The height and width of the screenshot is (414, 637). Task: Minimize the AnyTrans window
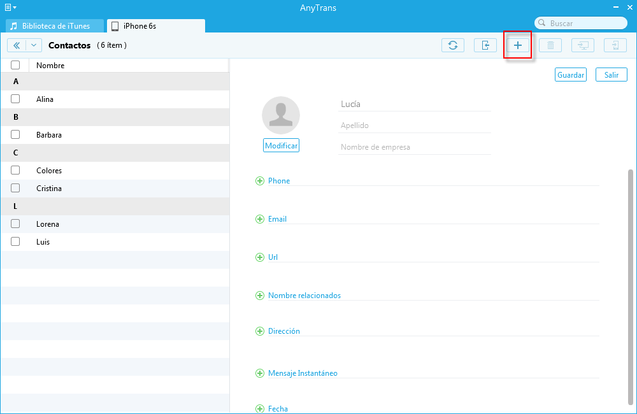click(x=616, y=7)
